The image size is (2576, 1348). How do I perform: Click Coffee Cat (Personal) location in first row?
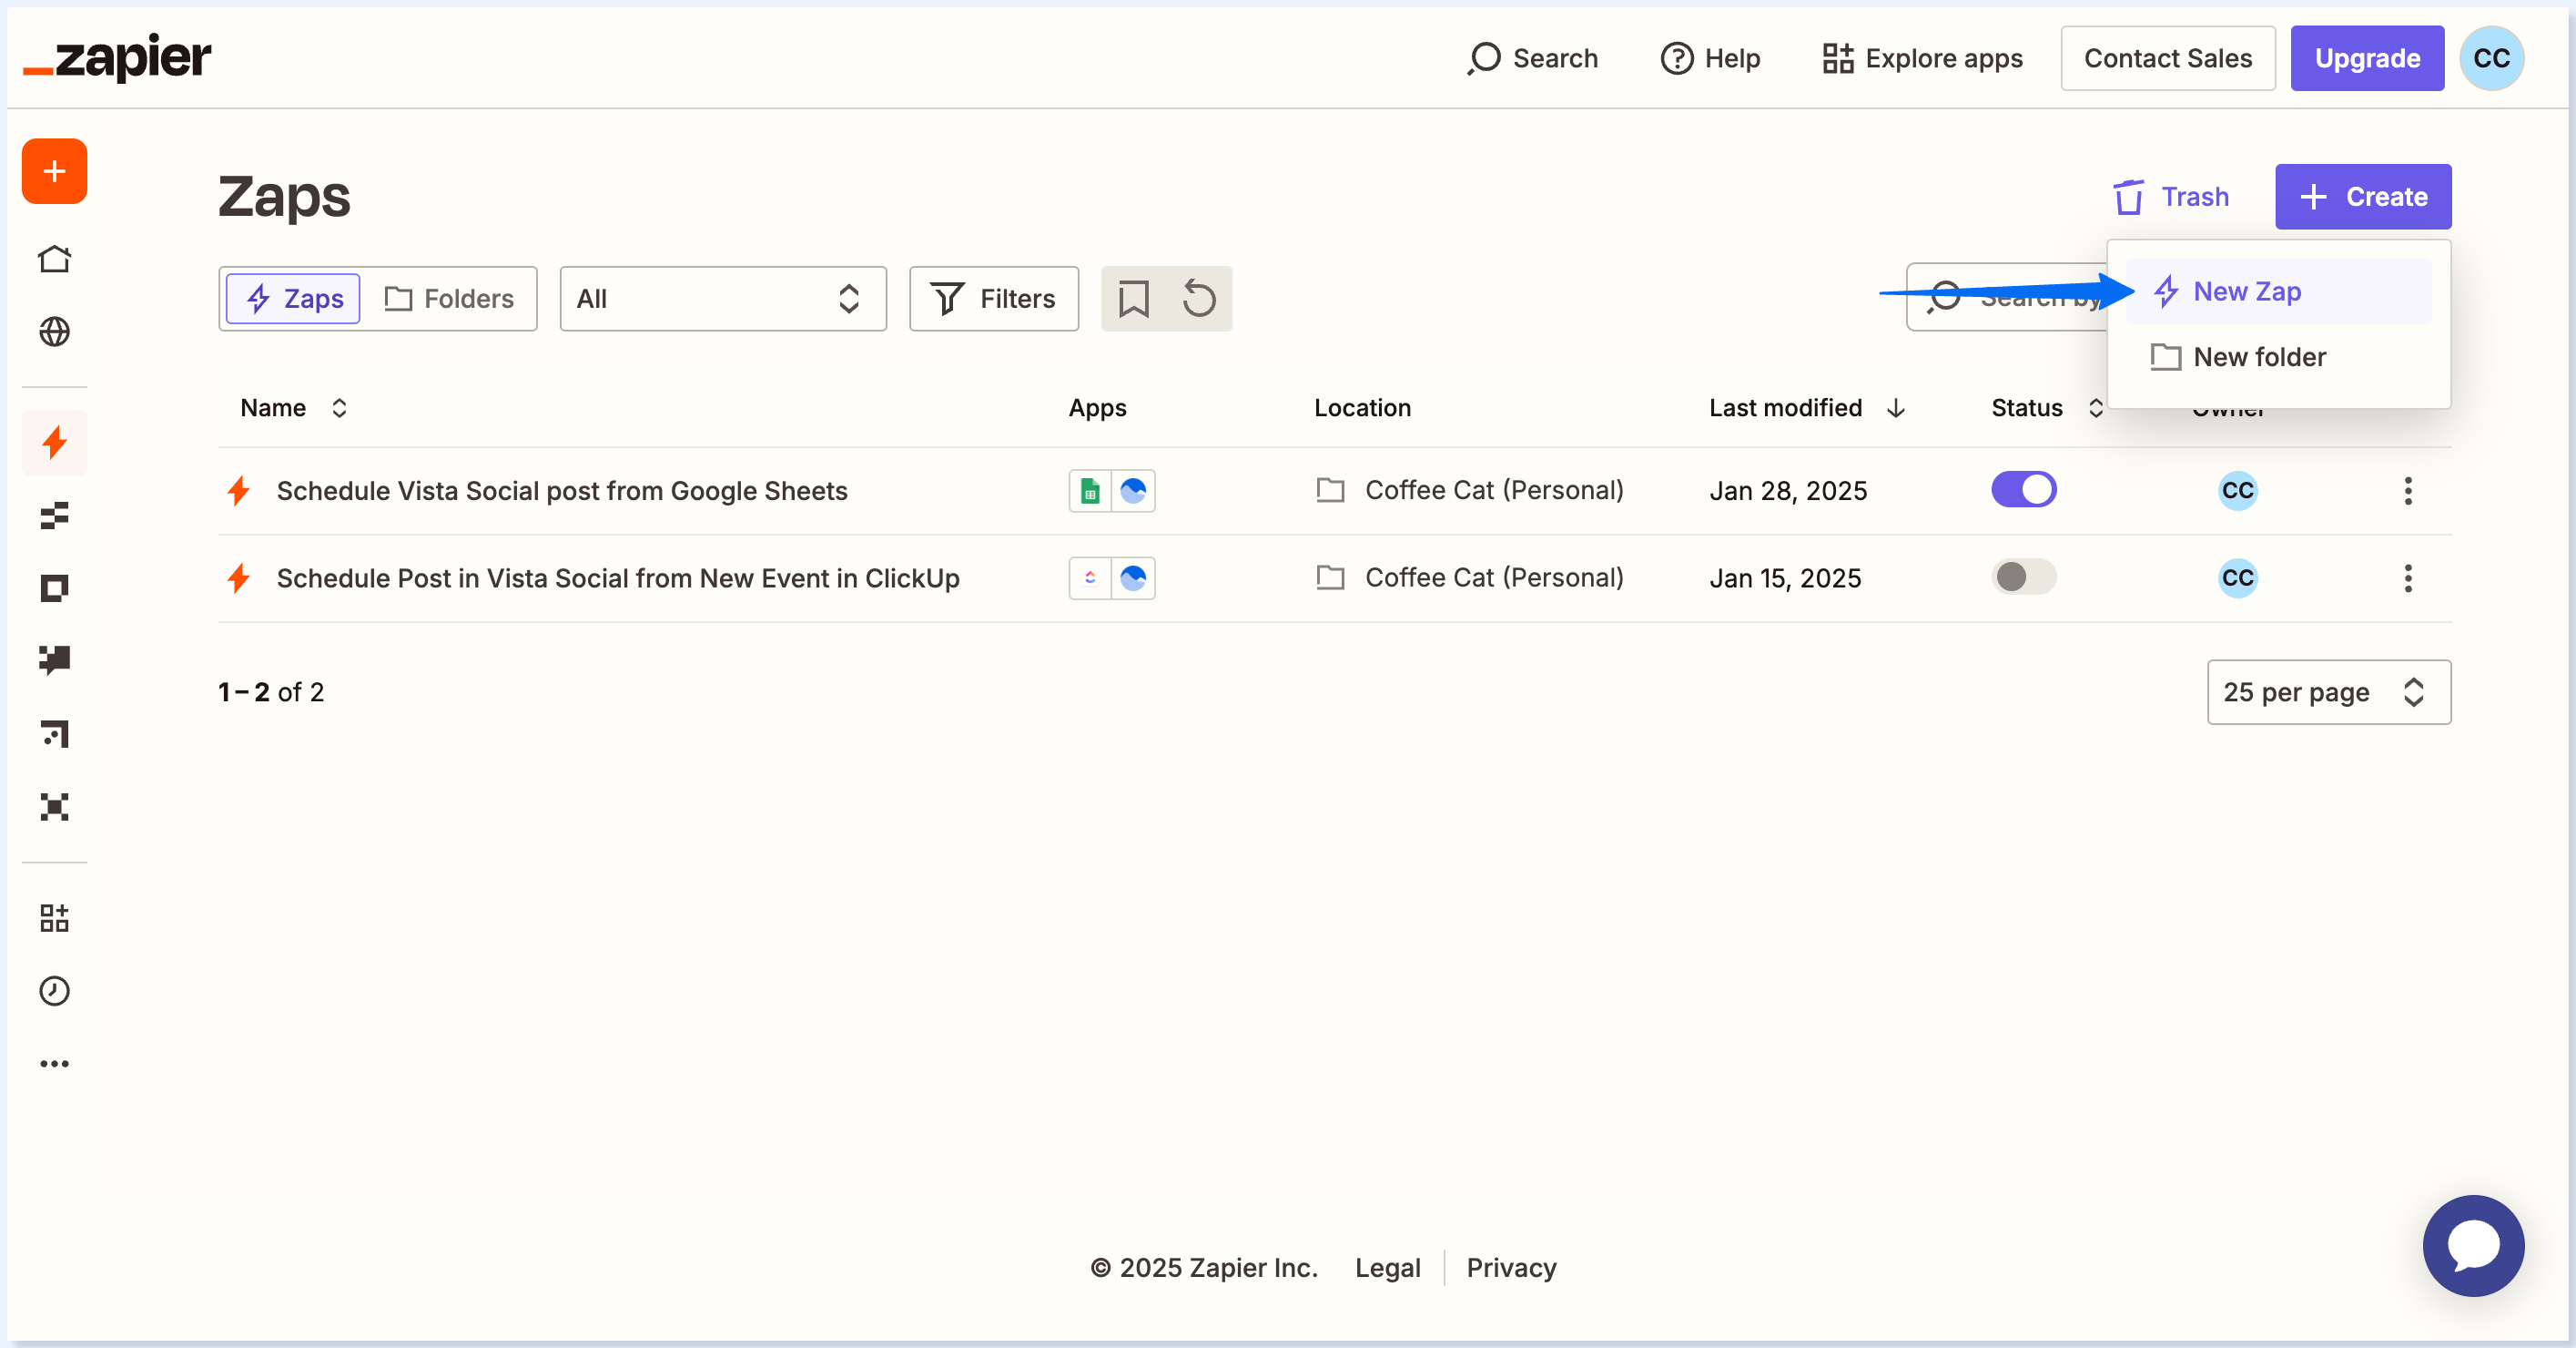click(x=1470, y=489)
